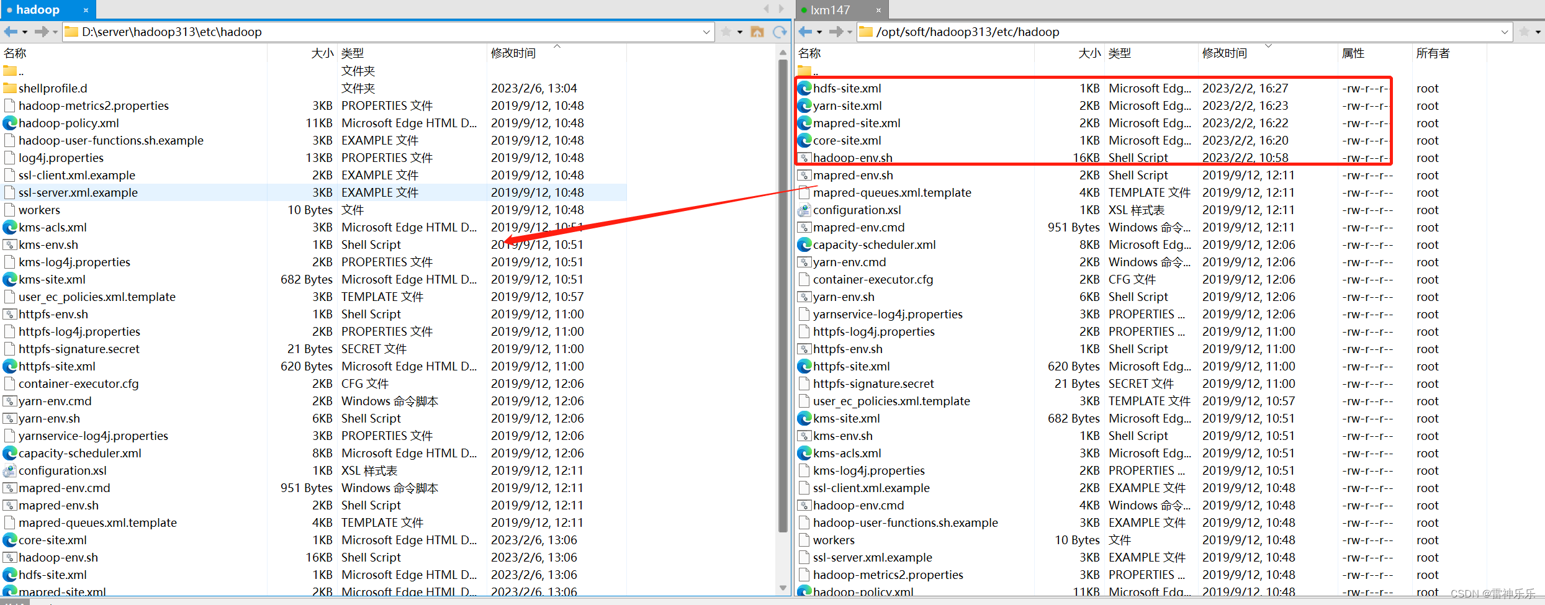Click the forward arrow in the lxm147 pane

836,32
